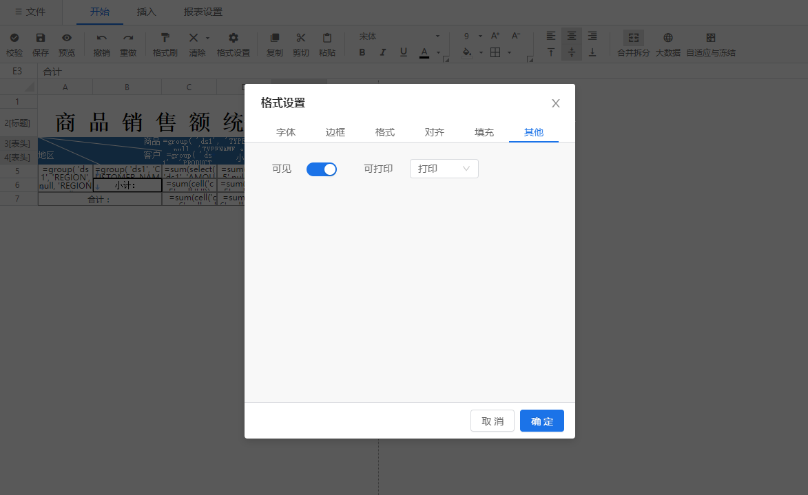The width and height of the screenshot is (808, 495).
Task: Expand the 清除 clear options arrow
Action: tap(207, 38)
